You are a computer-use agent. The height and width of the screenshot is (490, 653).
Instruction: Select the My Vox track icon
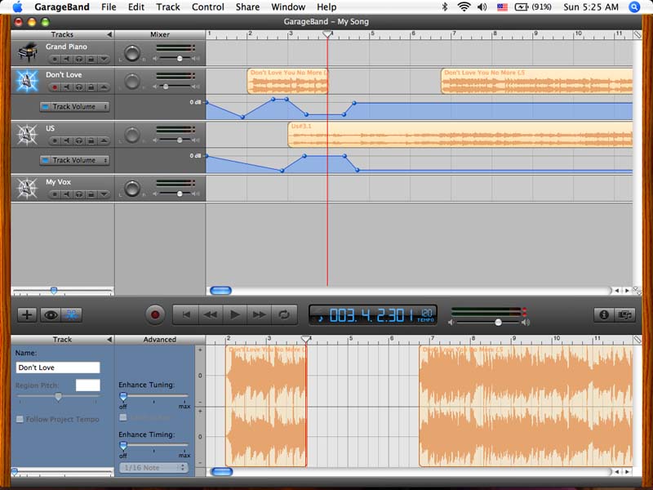[28, 188]
